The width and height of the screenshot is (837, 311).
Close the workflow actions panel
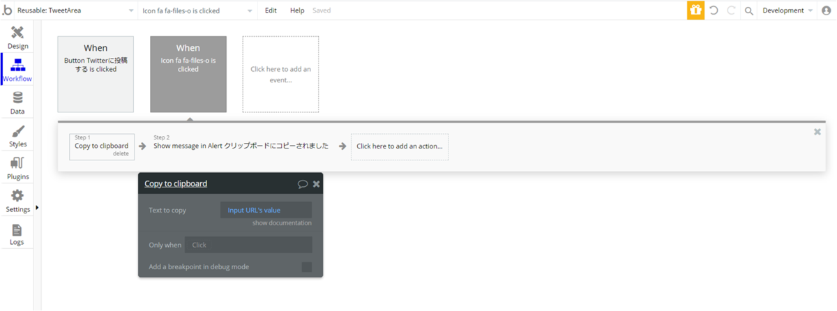pos(817,131)
